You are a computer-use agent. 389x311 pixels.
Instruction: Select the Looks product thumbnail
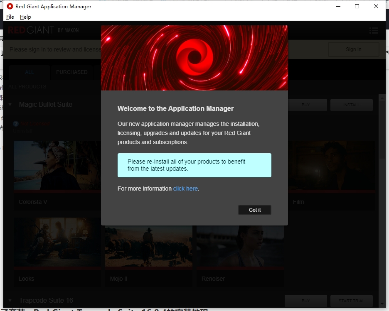click(57, 242)
